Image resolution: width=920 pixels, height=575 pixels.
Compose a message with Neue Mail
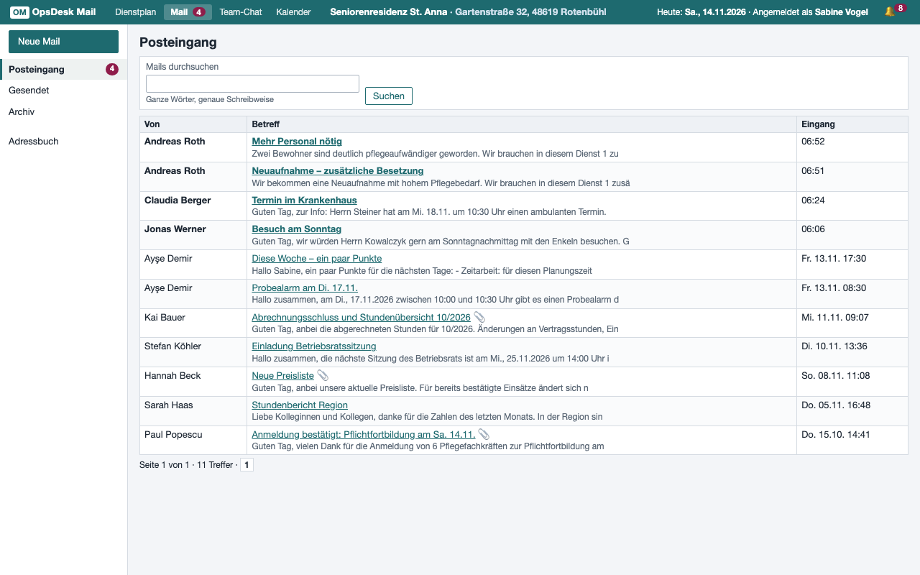(63, 42)
